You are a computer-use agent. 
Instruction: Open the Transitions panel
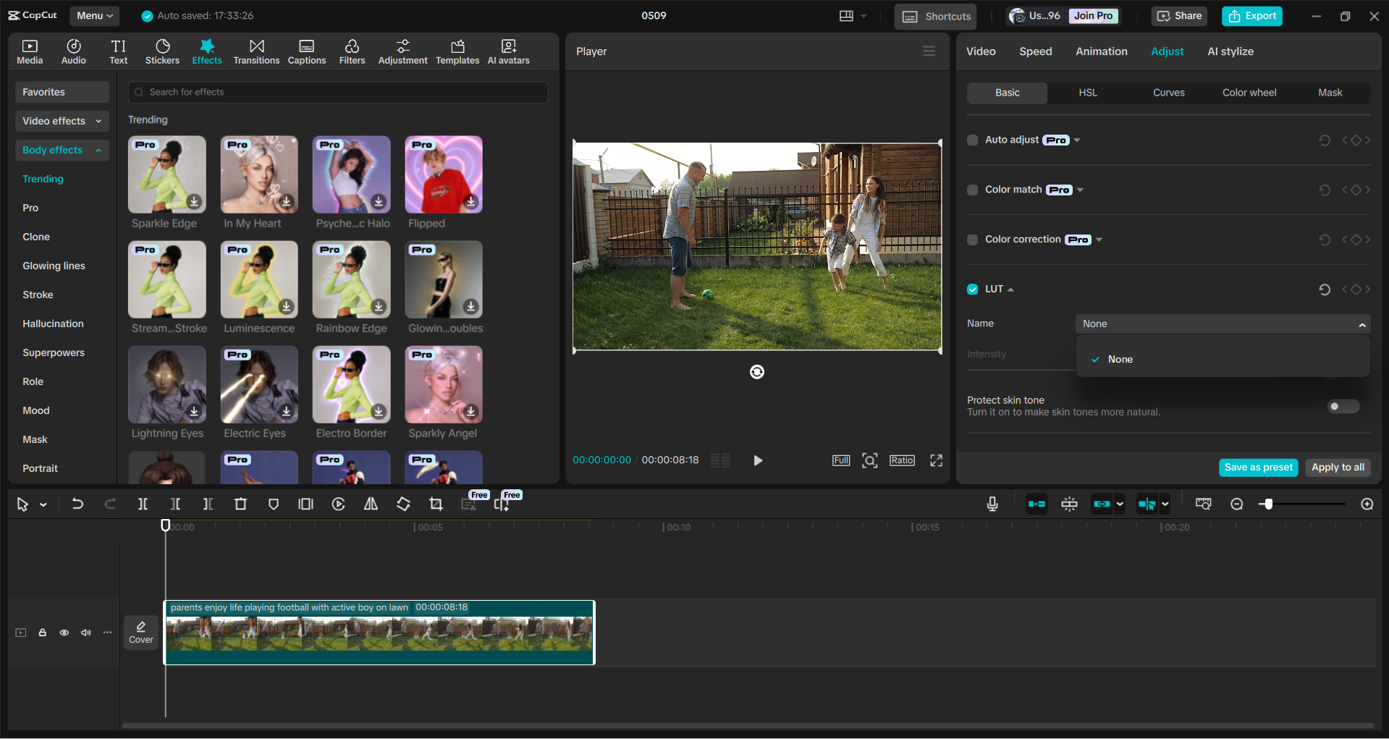(x=256, y=51)
